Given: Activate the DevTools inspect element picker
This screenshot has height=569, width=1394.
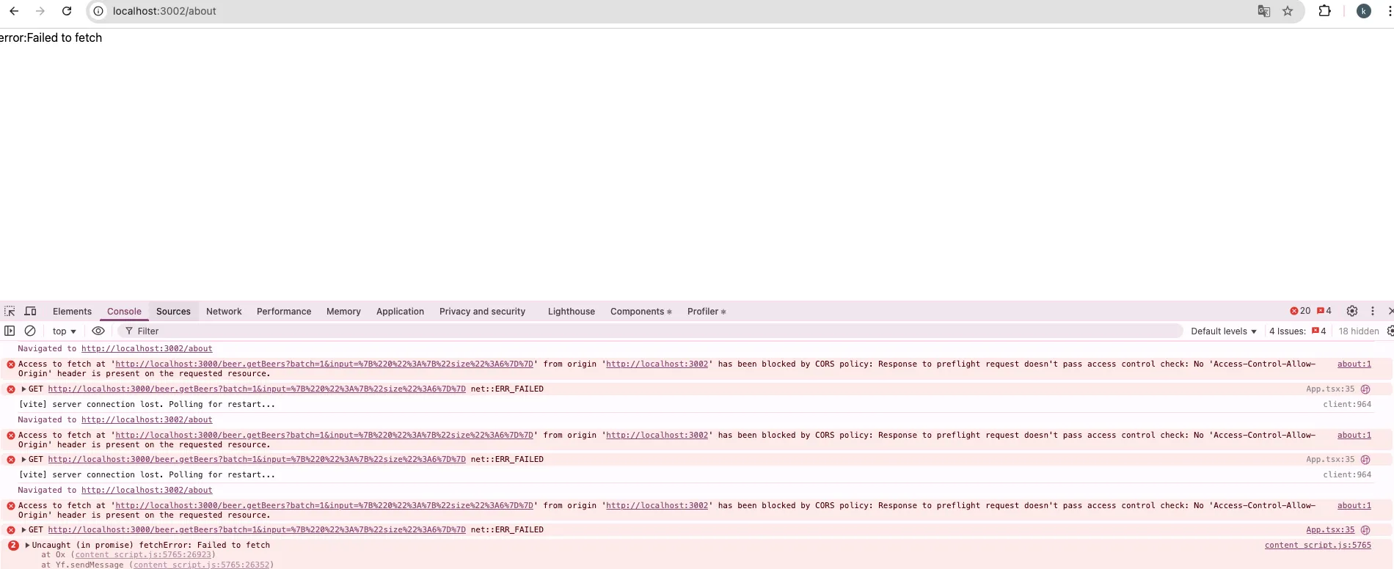Looking at the screenshot, I should [x=10, y=311].
